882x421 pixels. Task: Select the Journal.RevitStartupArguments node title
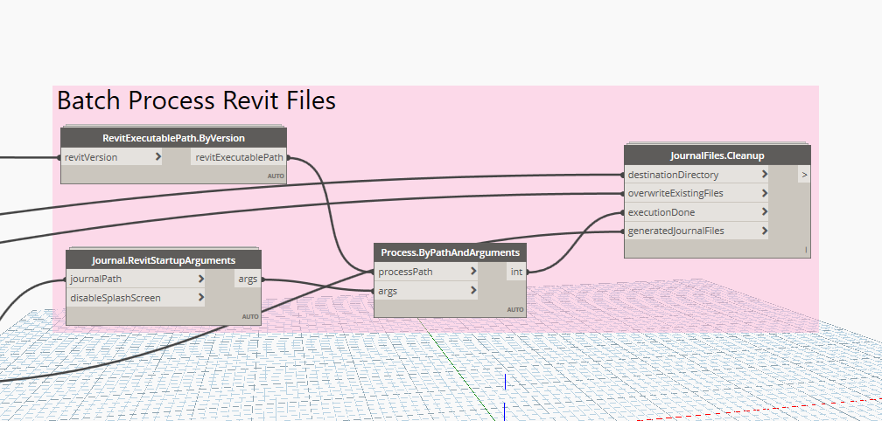coord(163,260)
